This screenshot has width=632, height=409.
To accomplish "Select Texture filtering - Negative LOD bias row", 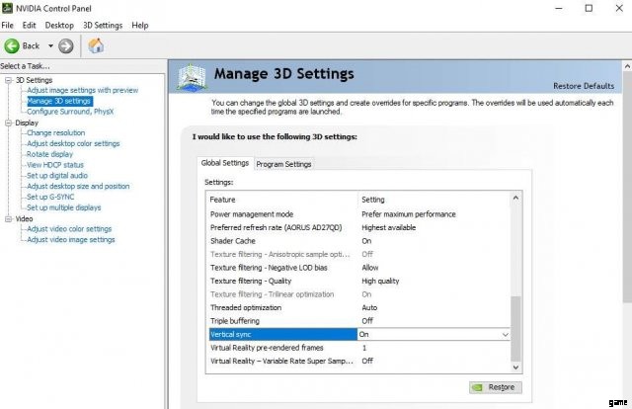I will pyautogui.click(x=357, y=268).
